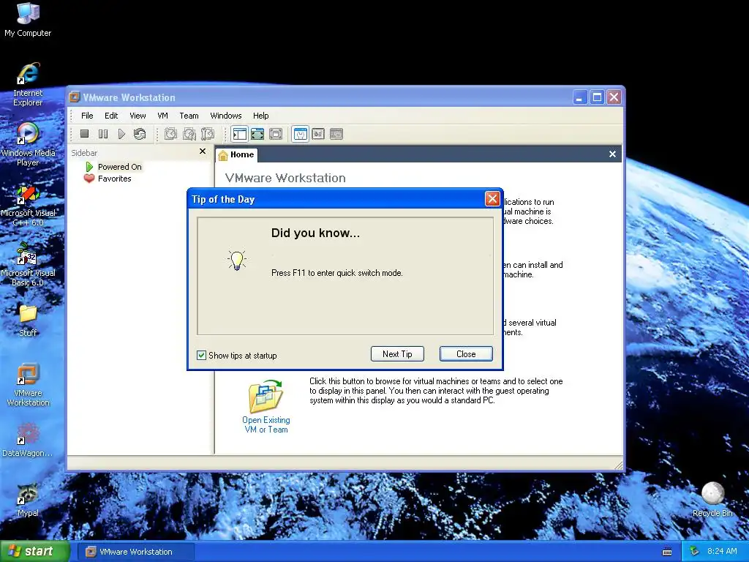The image size is (749, 562).
Task: Close the Home tab with its X
Action: click(x=612, y=154)
